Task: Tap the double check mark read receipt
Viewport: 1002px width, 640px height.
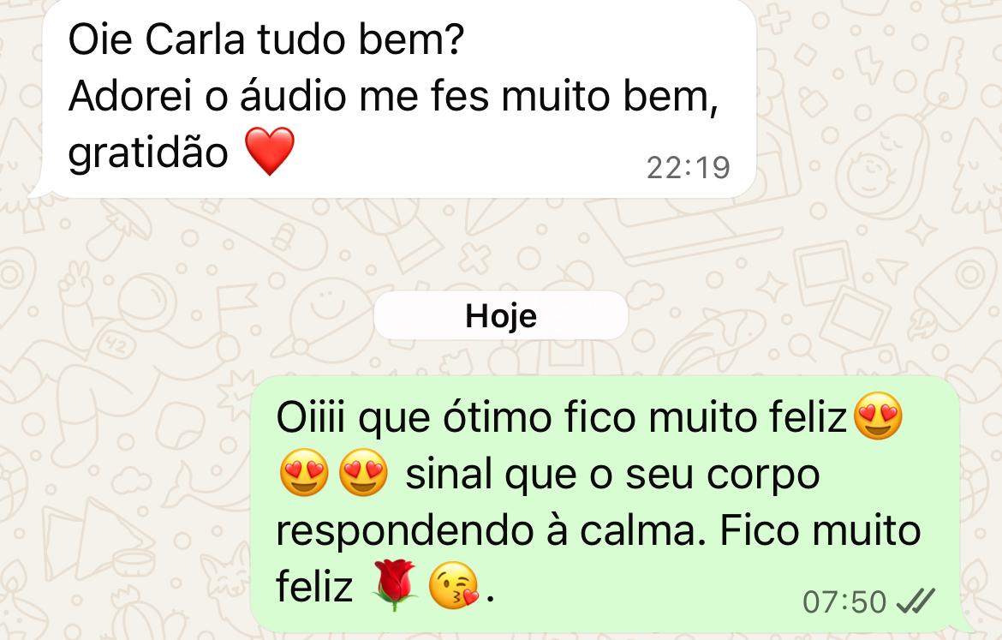Action: [916, 601]
